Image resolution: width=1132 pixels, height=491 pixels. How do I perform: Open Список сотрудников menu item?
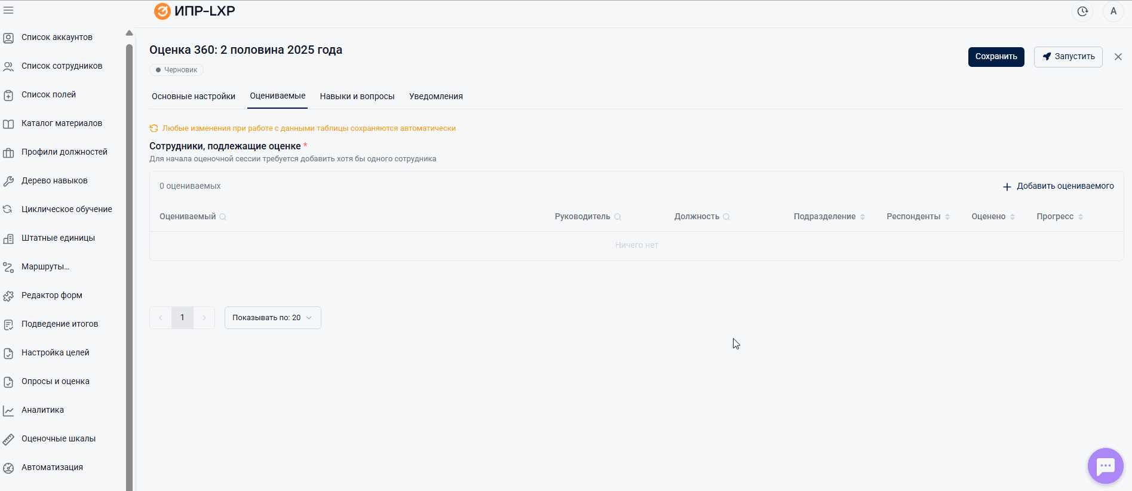point(62,66)
